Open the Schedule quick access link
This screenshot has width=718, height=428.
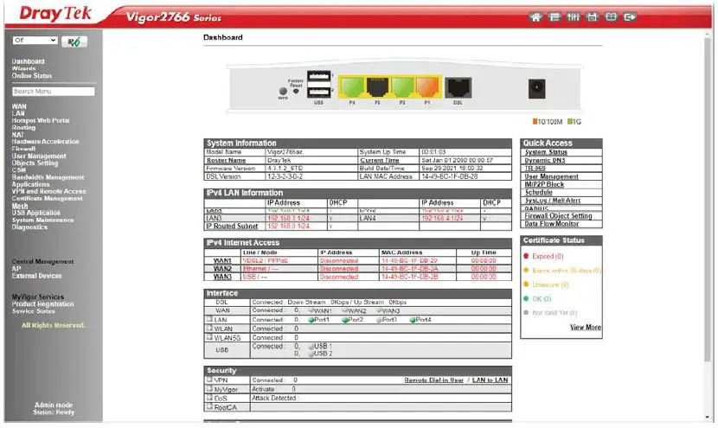538,192
